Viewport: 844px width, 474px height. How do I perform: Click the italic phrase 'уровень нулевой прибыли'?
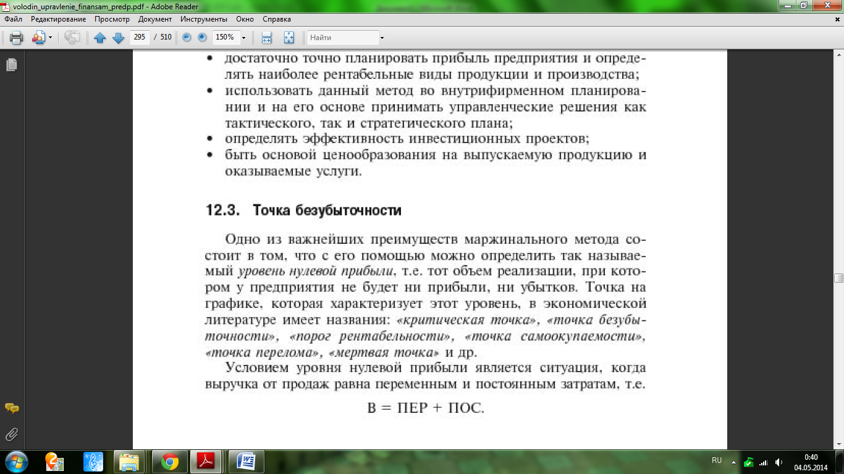pyautogui.click(x=316, y=272)
